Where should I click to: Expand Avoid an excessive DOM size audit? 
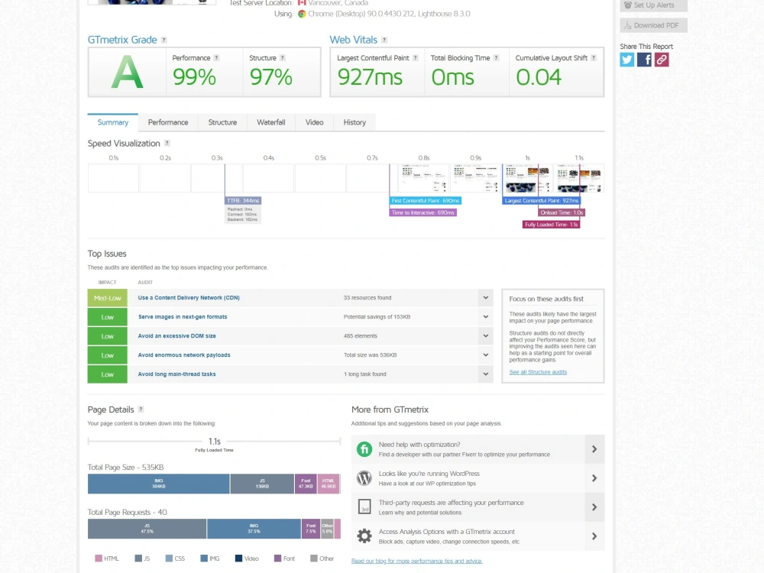tap(486, 335)
